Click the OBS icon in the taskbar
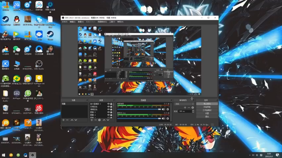 point(32,155)
